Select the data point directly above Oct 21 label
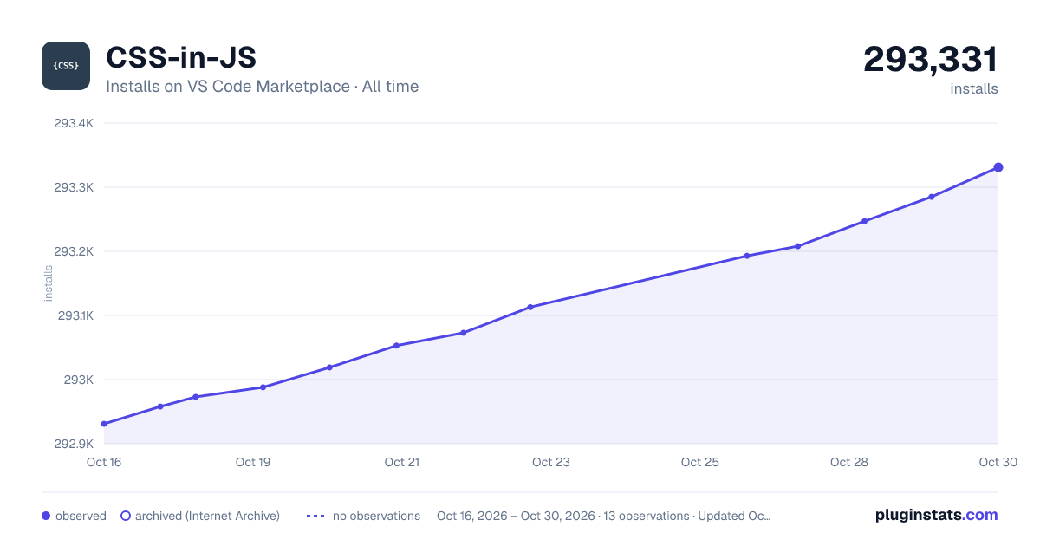This screenshot has width=1040, height=546. coord(396,346)
